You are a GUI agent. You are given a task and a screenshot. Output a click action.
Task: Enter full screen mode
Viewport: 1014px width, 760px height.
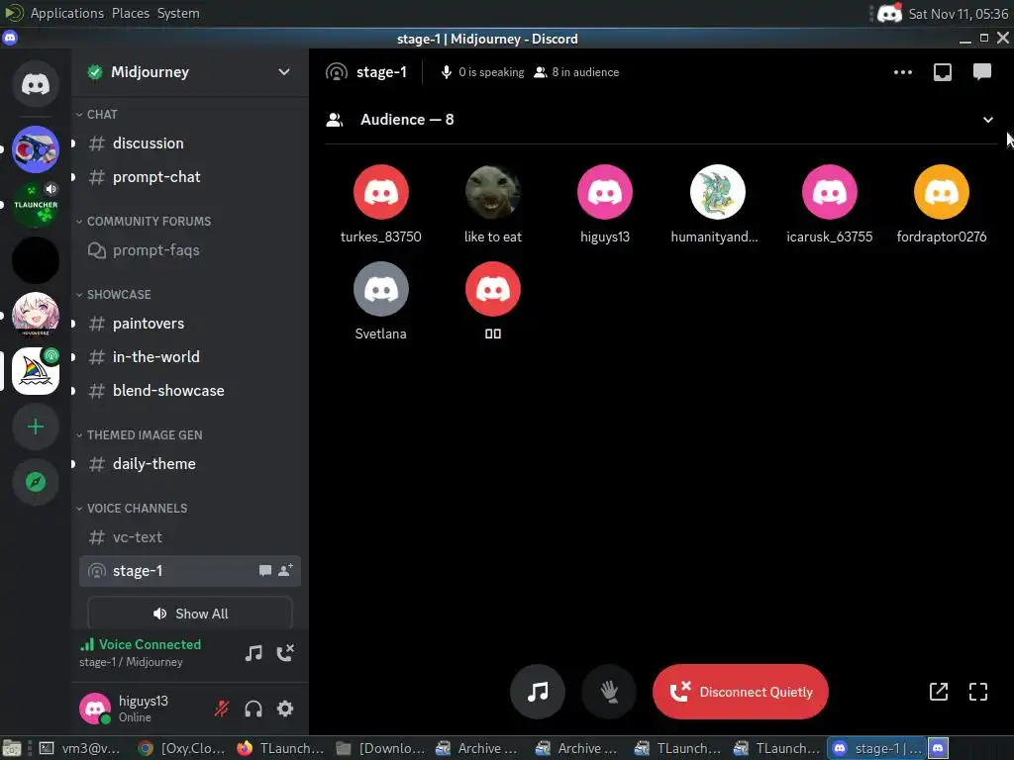pos(978,692)
